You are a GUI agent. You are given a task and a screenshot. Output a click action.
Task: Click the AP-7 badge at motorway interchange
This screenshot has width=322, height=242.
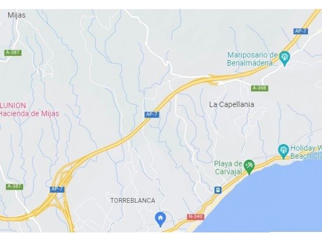(57, 190)
